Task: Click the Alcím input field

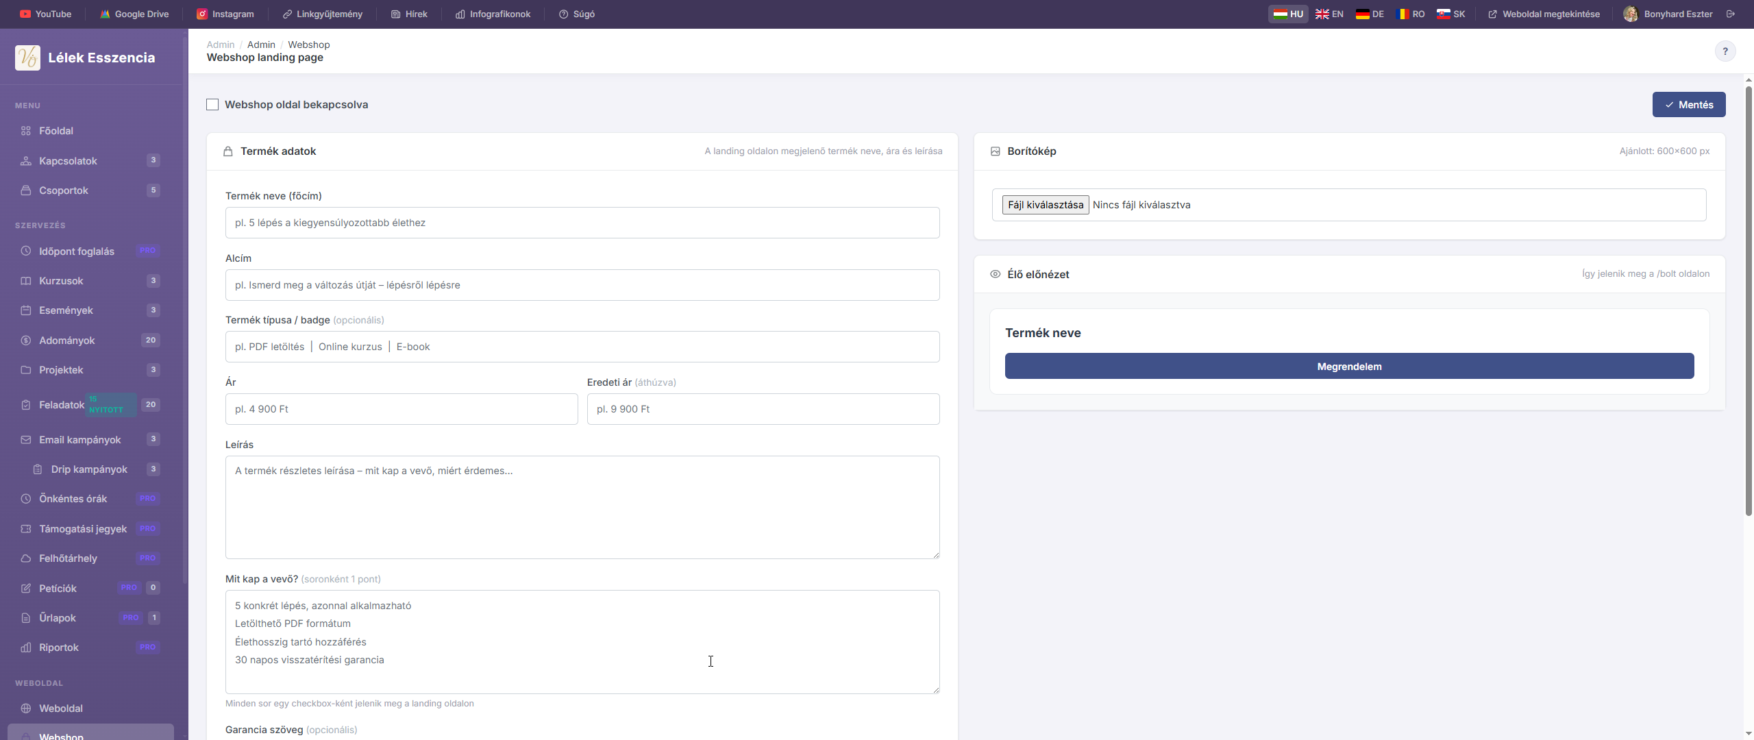Action: pyautogui.click(x=582, y=285)
